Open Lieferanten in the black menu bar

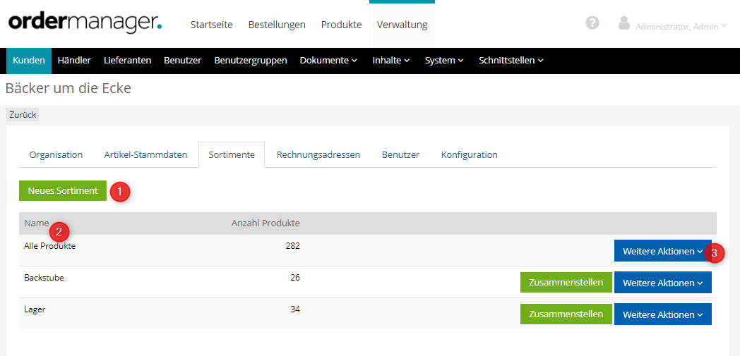point(127,61)
